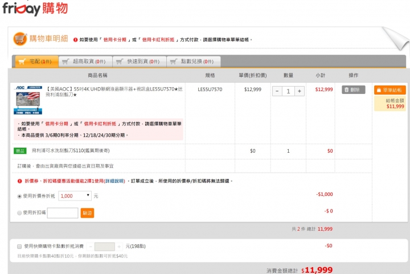Click the 飛利浦可水洗刮鬍刀S110 gift item name

point(71,150)
